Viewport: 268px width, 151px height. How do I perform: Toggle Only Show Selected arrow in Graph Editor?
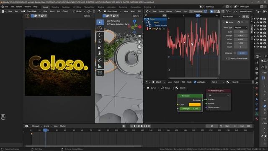coord(211,11)
